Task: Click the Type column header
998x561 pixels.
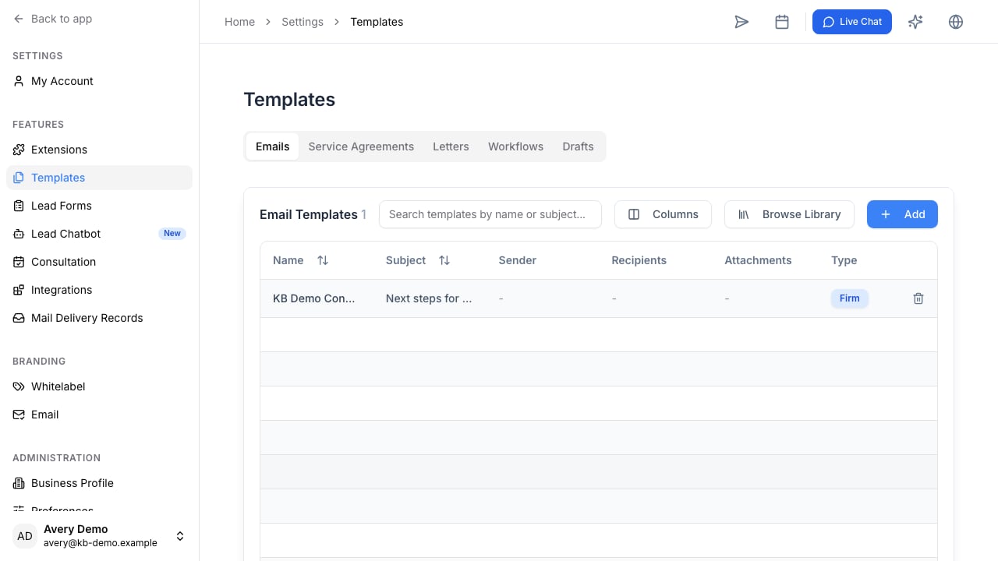Action: click(844, 260)
